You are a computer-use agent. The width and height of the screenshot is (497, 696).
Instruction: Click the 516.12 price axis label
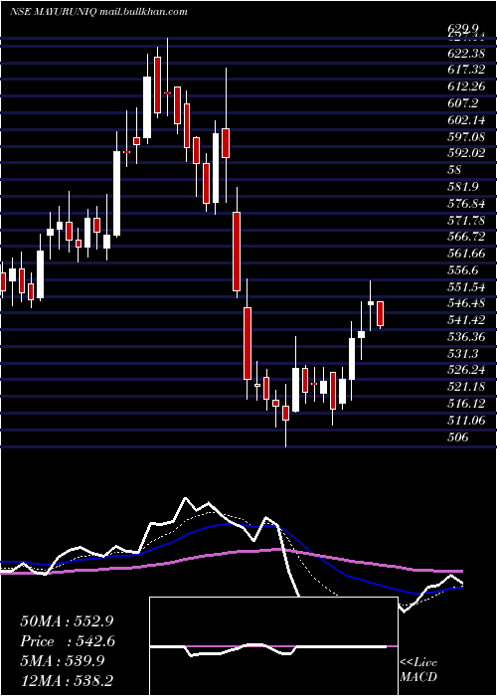point(466,404)
